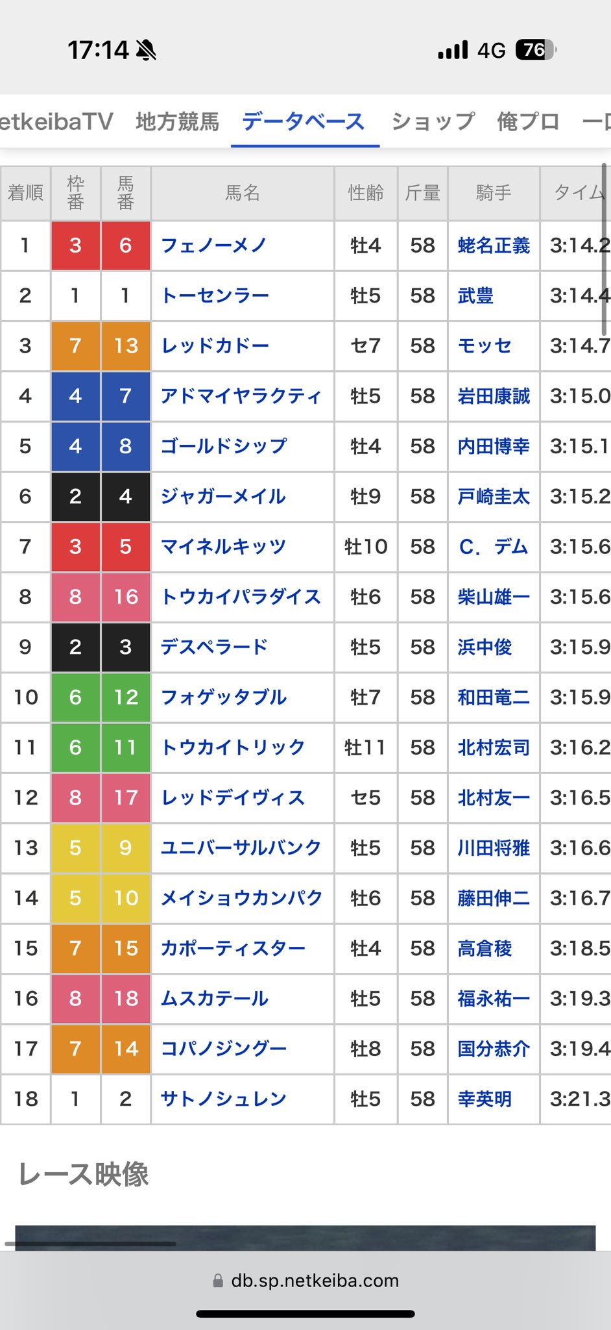Select the 俺プロ tab
Image resolution: width=611 pixels, height=1330 pixels.
click(x=528, y=121)
